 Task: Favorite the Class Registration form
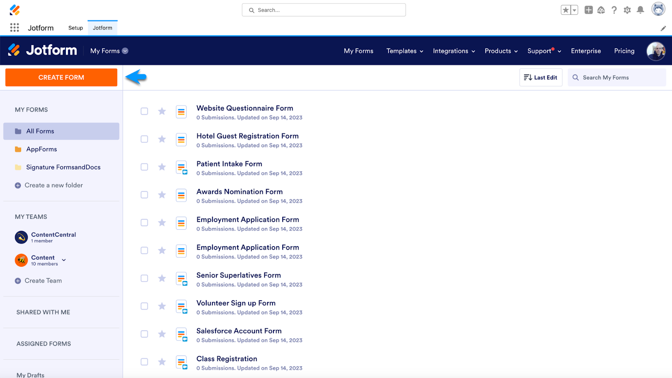coord(162,362)
